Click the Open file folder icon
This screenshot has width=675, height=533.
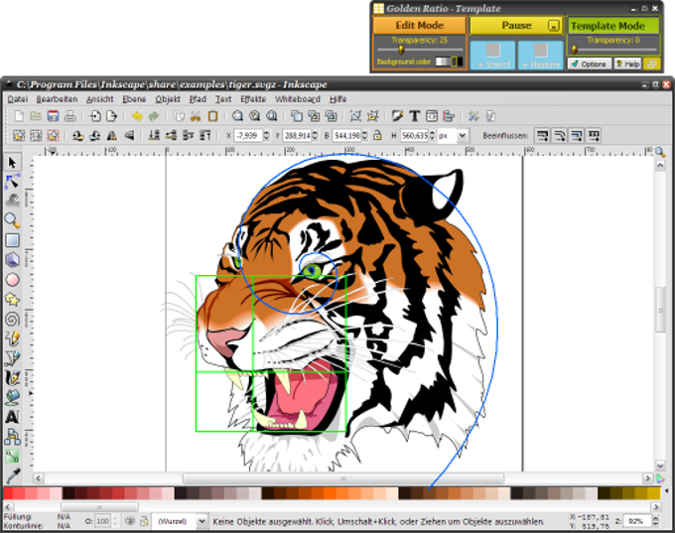click(36, 116)
